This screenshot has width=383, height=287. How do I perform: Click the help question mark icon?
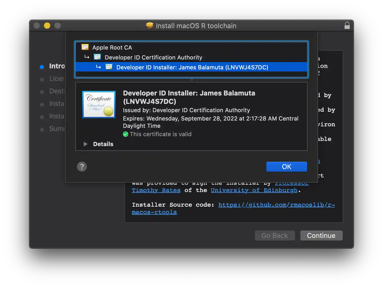coord(82,166)
